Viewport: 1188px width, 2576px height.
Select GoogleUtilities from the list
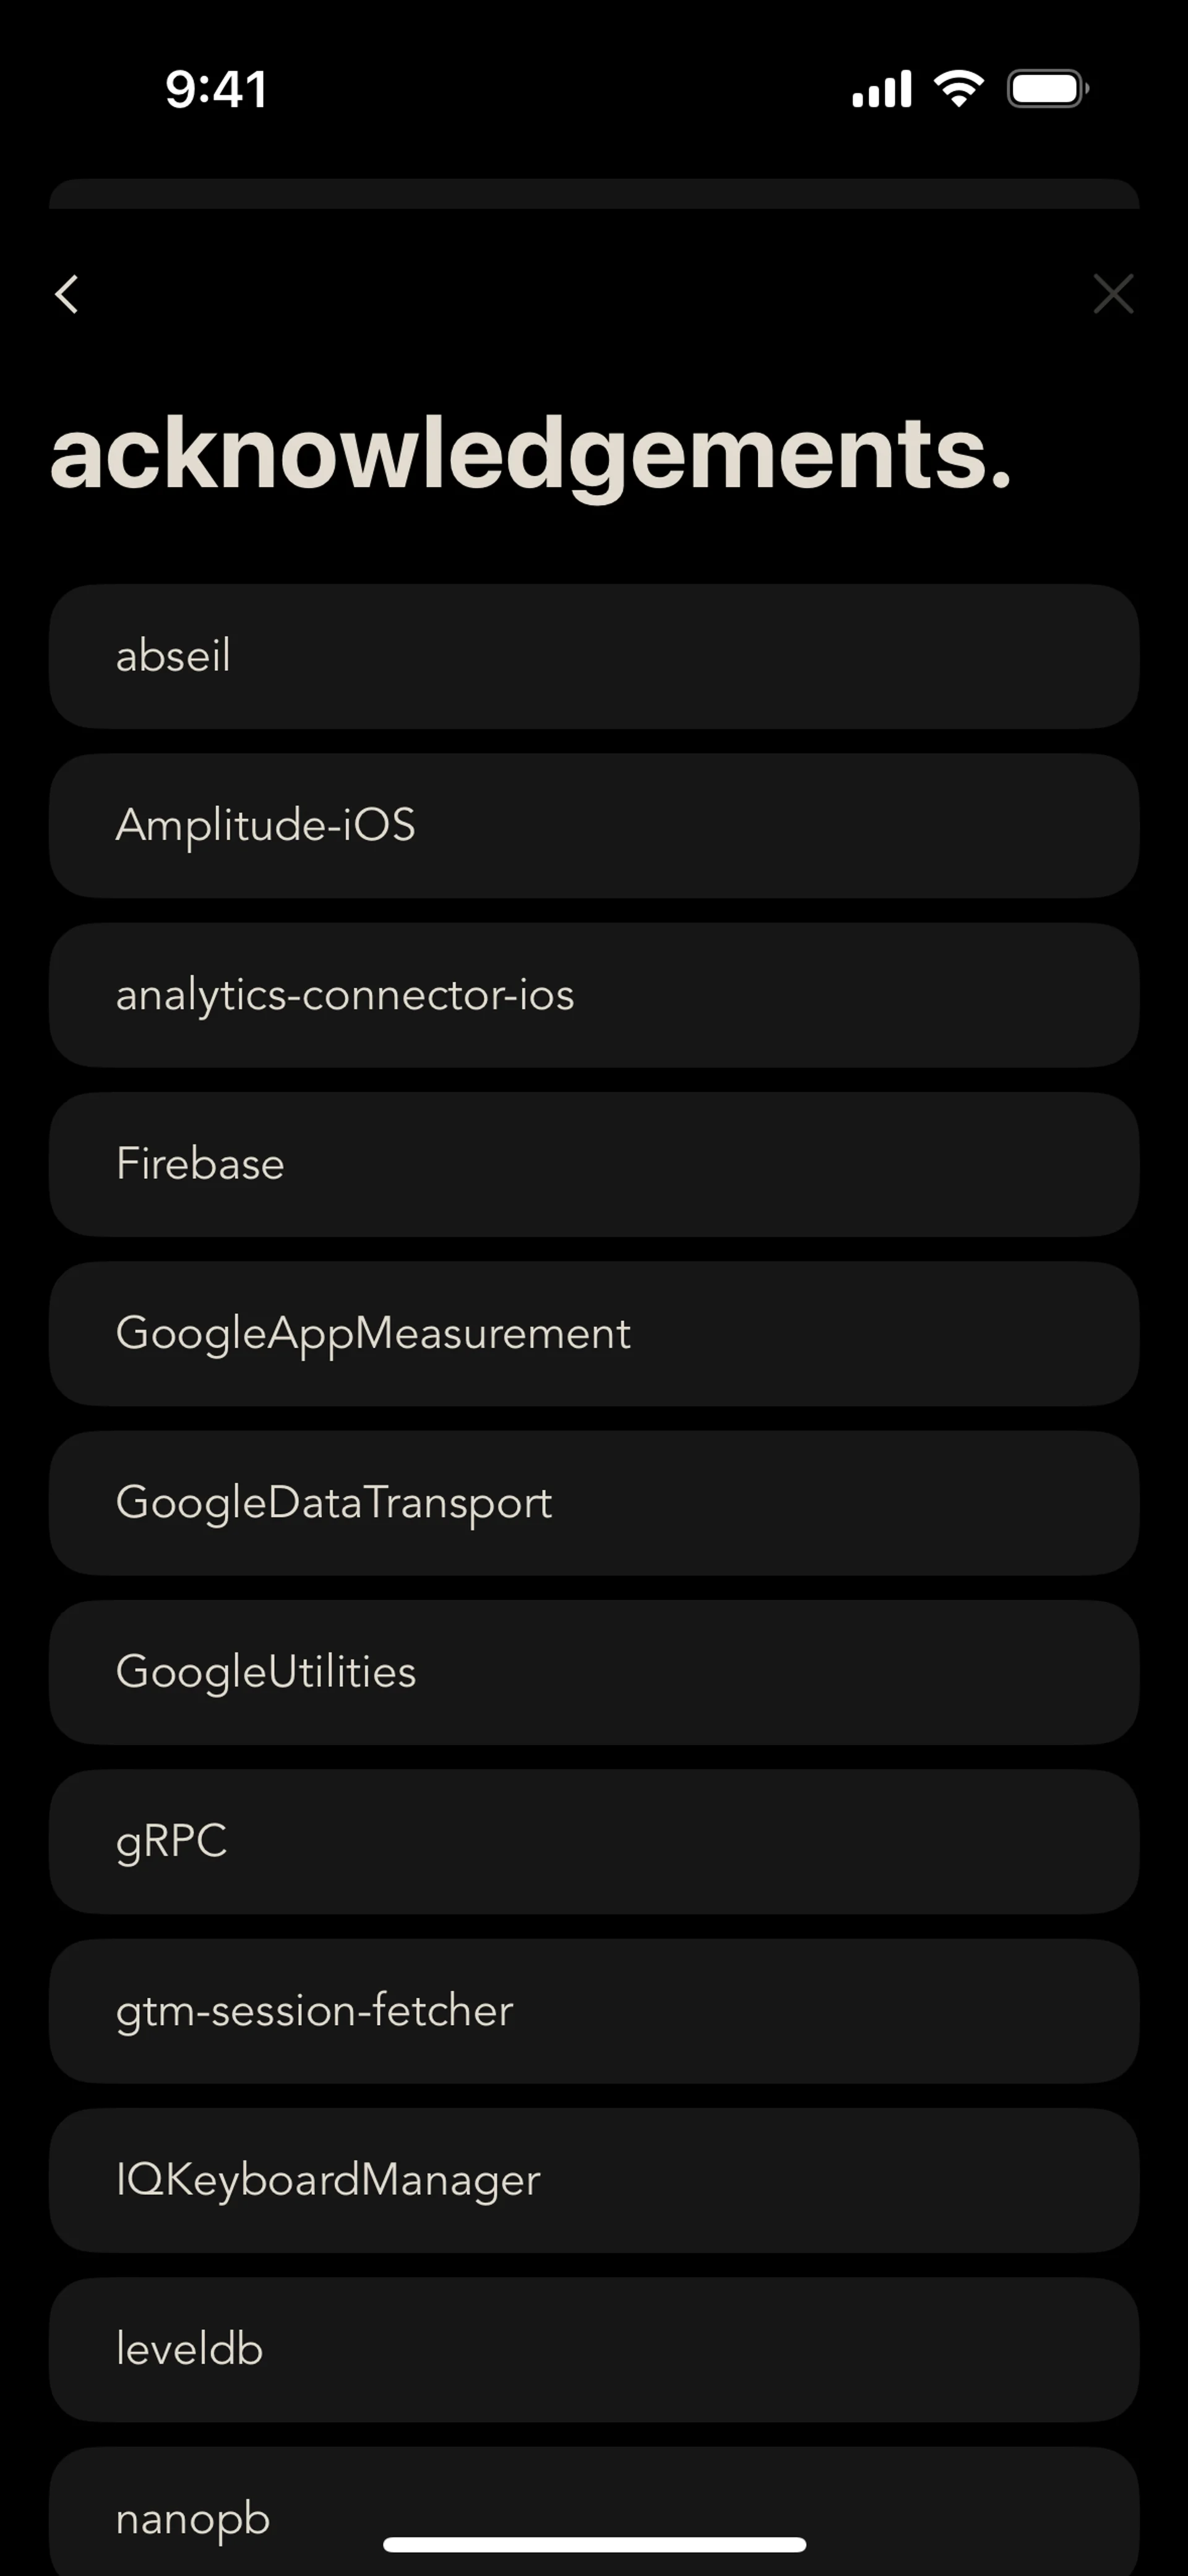tap(594, 1672)
